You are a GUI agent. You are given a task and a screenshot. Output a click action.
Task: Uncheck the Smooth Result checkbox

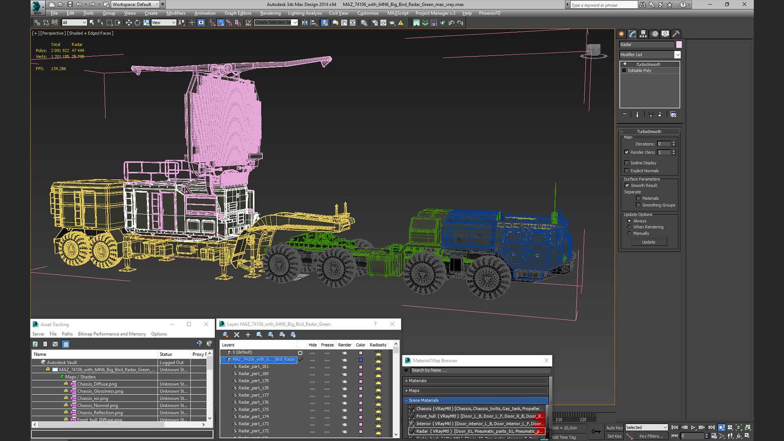(x=627, y=185)
